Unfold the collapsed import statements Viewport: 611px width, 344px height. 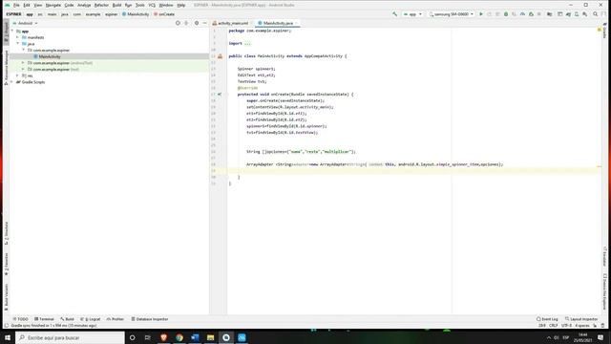point(247,43)
